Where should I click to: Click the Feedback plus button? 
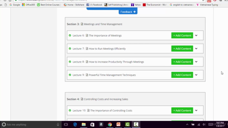pyautogui.click(x=128, y=12)
